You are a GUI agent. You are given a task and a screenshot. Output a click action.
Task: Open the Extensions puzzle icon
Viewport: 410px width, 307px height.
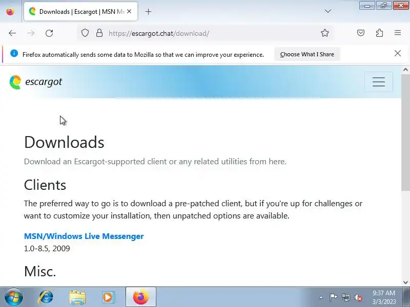pyautogui.click(x=379, y=33)
